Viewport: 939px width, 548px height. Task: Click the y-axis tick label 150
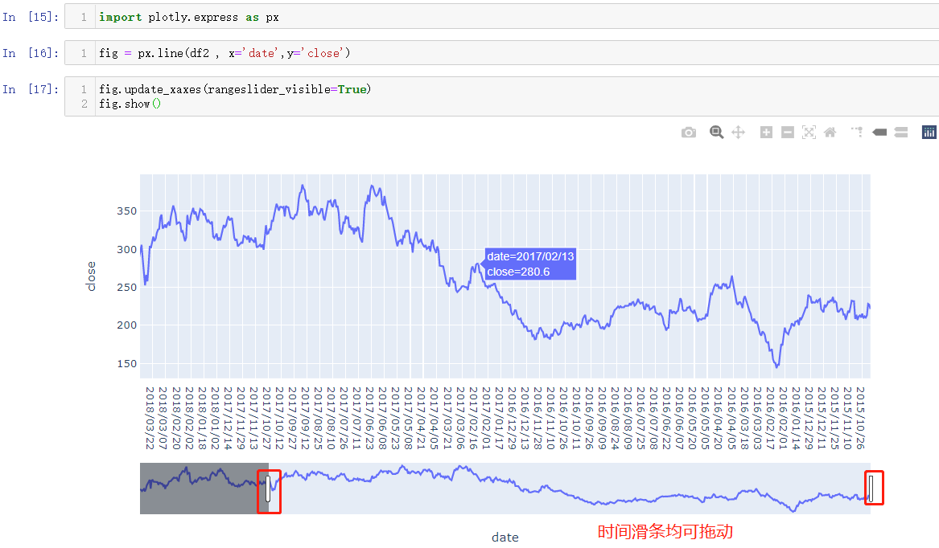127,364
